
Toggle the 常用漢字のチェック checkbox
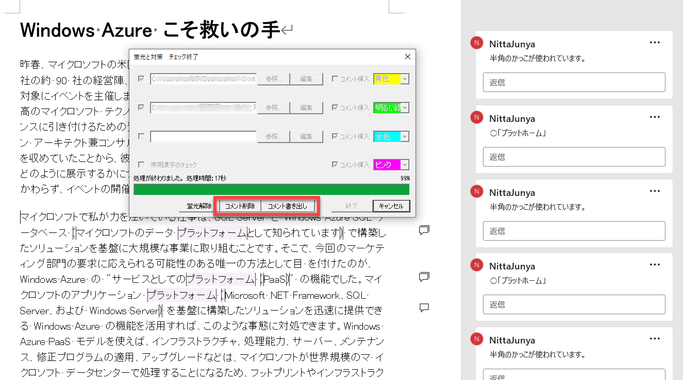tap(141, 165)
